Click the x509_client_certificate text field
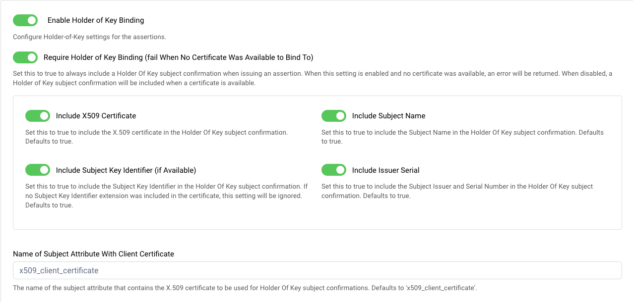This screenshot has height=302, width=633. (x=317, y=270)
